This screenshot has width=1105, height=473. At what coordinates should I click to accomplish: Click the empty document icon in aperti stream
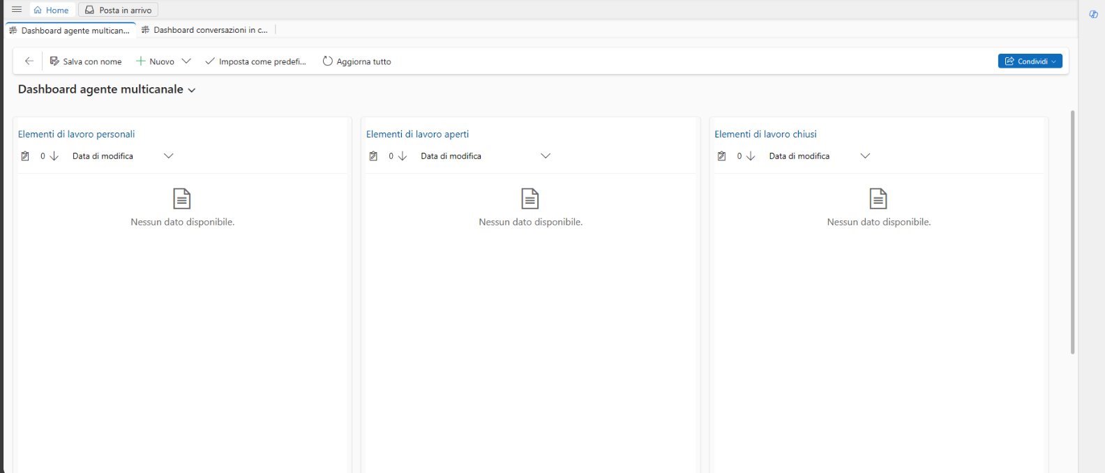point(530,199)
